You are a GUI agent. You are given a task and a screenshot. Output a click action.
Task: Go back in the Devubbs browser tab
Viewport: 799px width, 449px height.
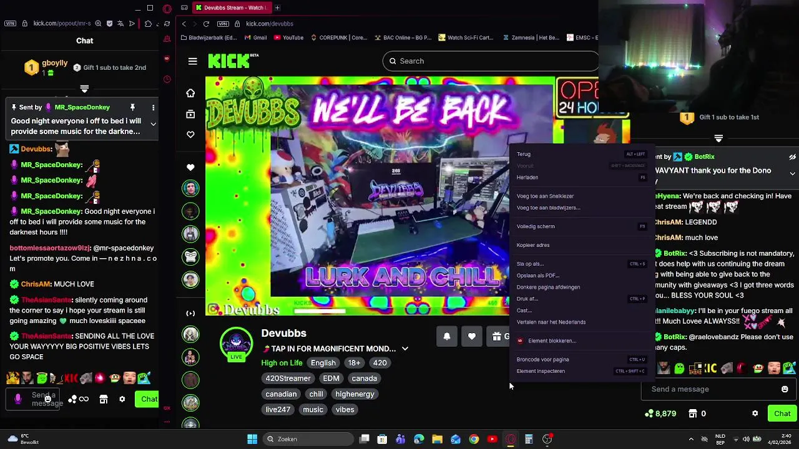click(x=184, y=24)
